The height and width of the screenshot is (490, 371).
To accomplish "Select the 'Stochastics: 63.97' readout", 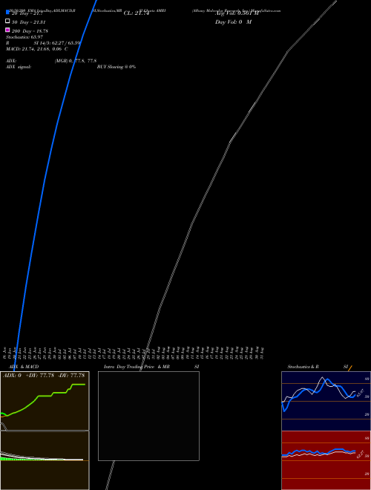I will (x=24, y=37).
